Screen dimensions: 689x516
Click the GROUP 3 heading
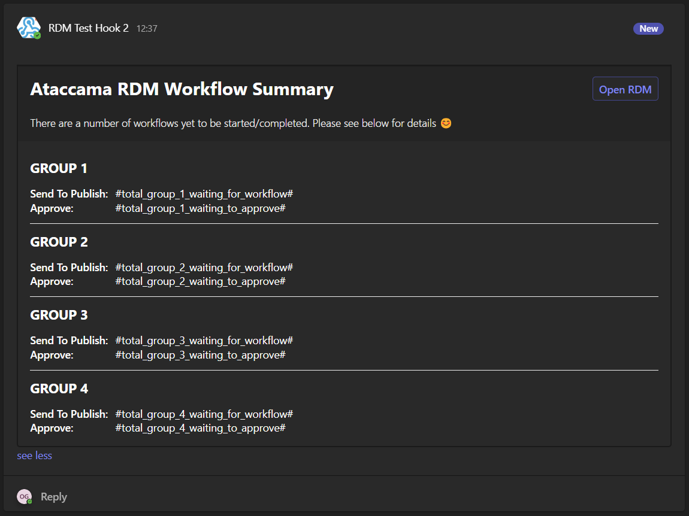pos(59,315)
